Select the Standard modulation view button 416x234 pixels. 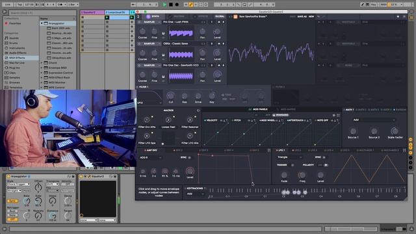pyautogui.click(x=280, y=115)
